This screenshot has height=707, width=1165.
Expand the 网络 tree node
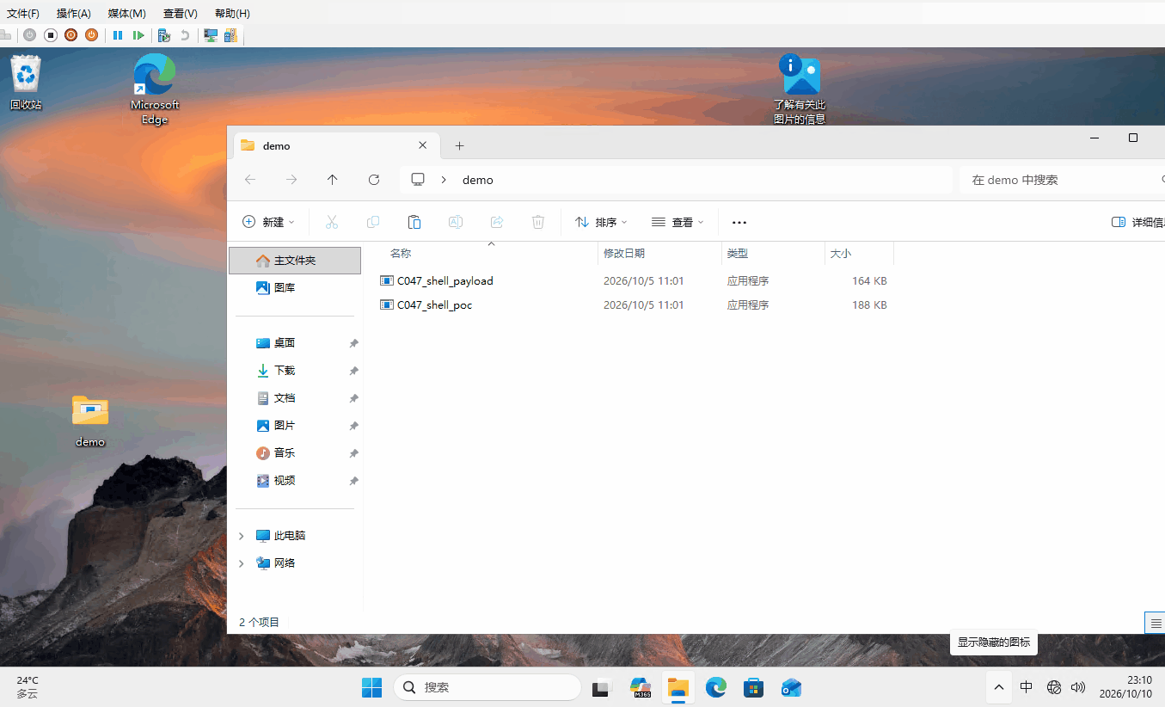(242, 563)
